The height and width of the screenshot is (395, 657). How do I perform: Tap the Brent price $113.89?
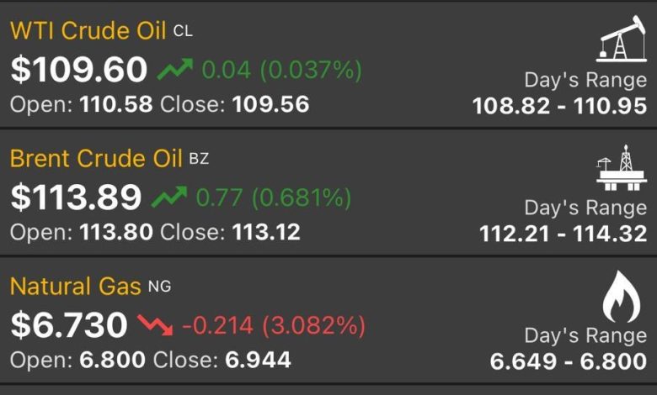[77, 197]
